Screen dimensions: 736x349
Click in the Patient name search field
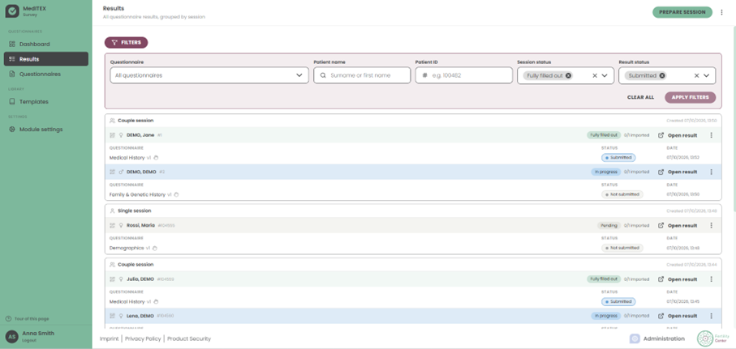pos(362,75)
